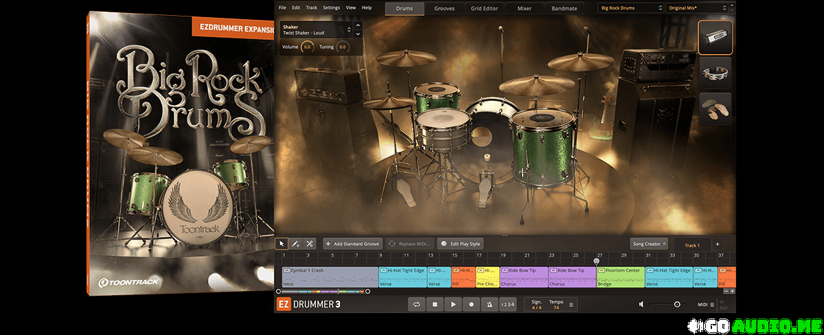The image size is (824, 335).
Task: Click the 4/4 time signature value
Action: [536, 308]
